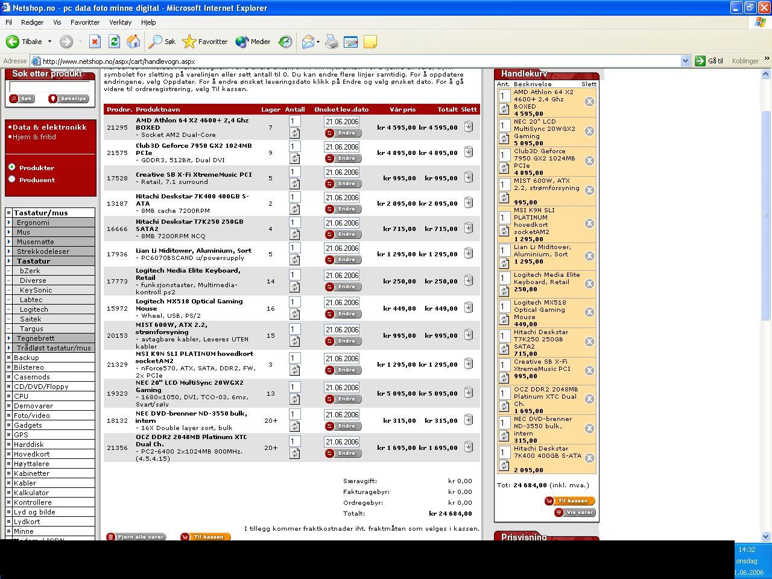Image resolution: width=772 pixels, height=579 pixels.
Task: Delete Lian Li Miditower with trash icon
Action: 469,253
